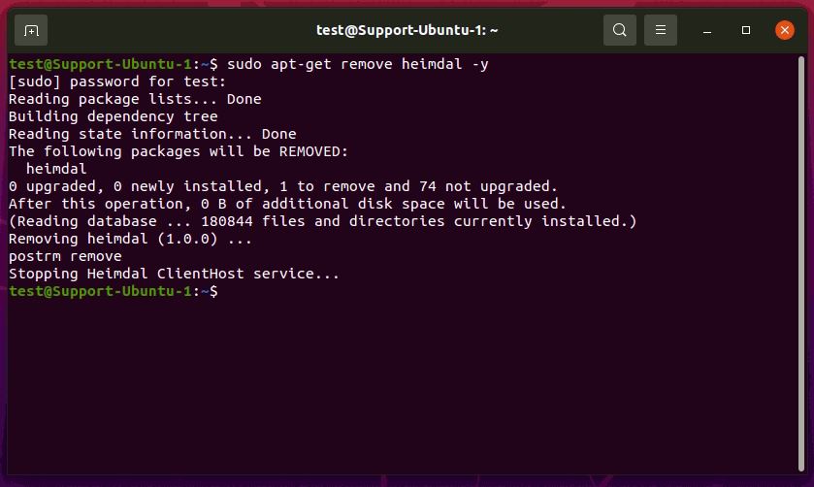Click the '74 not upgraded' summary line

coord(283,186)
